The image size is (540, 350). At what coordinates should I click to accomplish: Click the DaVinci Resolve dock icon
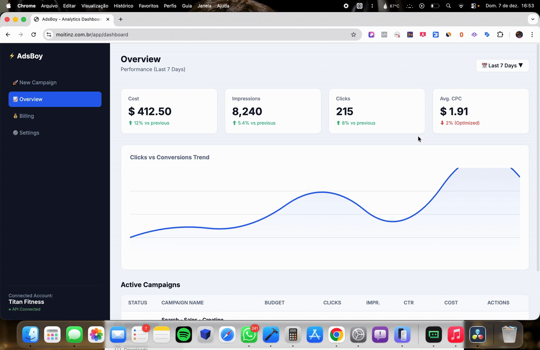click(x=478, y=335)
